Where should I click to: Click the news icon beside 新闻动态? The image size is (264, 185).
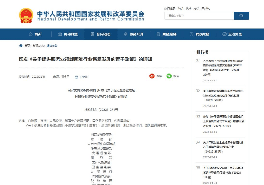tap(92, 34)
